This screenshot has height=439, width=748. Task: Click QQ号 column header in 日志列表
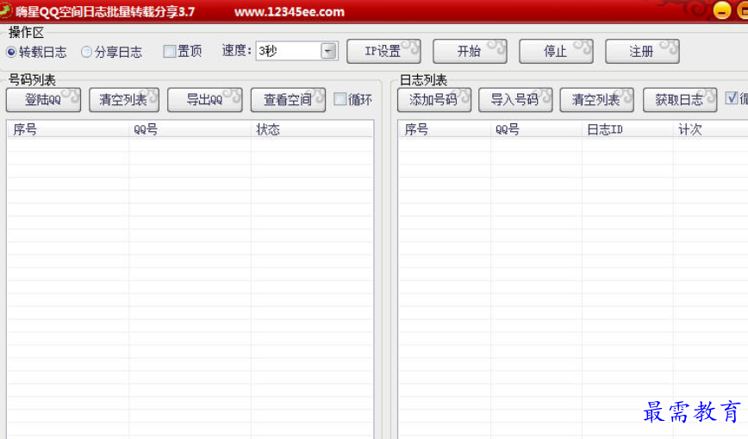[x=536, y=129]
